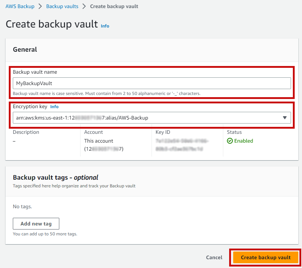Select the Create backup vault breadcrumb text

click(114, 6)
